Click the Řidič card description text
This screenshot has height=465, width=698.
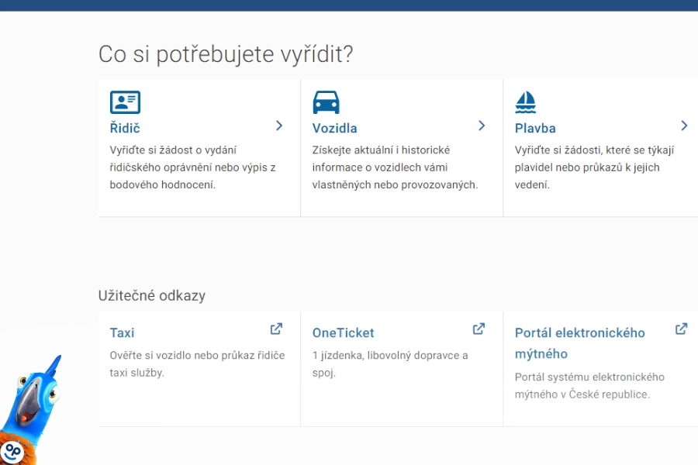[193, 167]
